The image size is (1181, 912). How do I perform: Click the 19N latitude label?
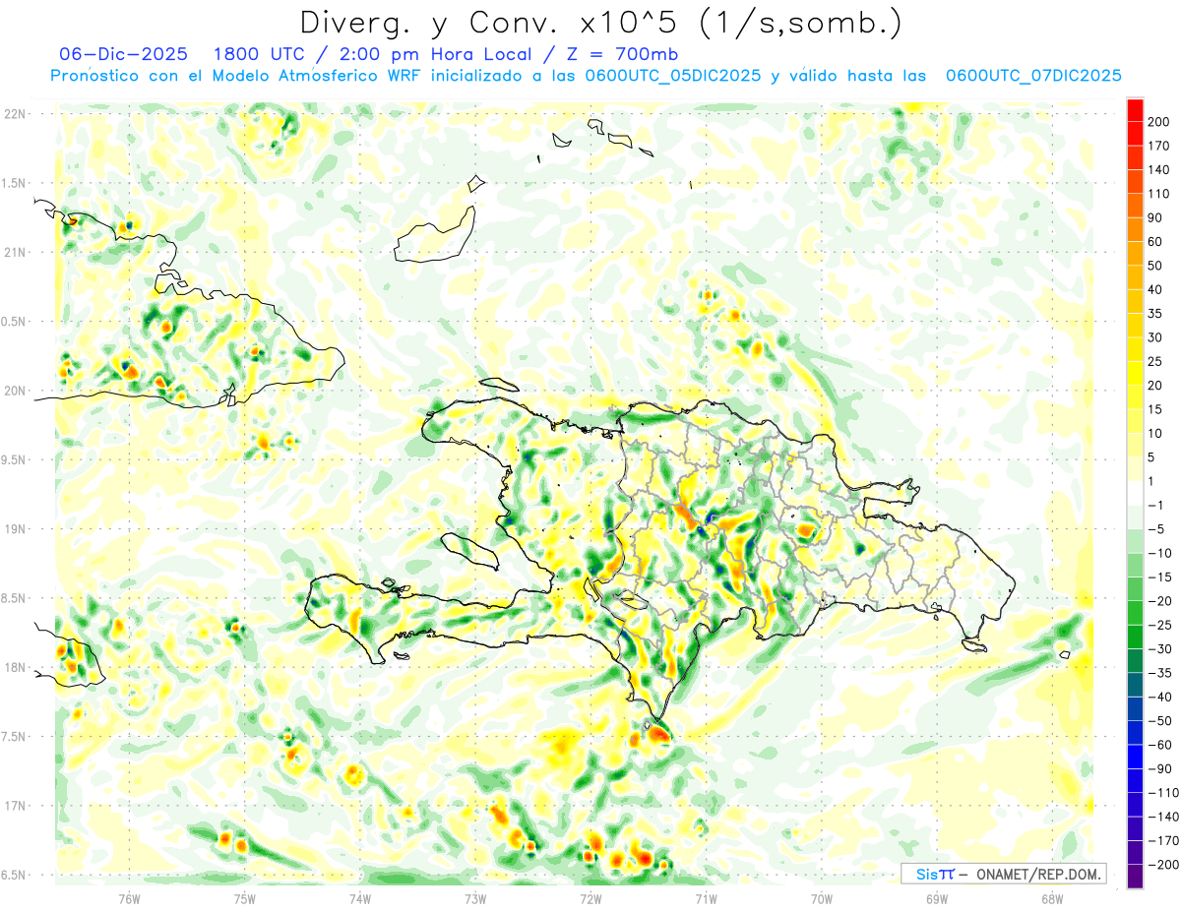pyautogui.click(x=15, y=529)
